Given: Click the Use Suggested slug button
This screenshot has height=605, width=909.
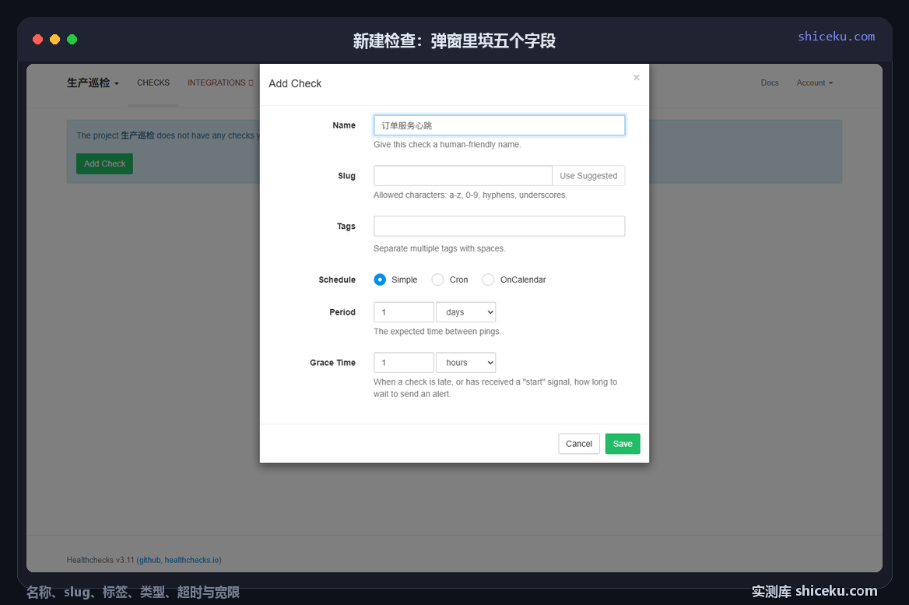Looking at the screenshot, I should tap(588, 176).
